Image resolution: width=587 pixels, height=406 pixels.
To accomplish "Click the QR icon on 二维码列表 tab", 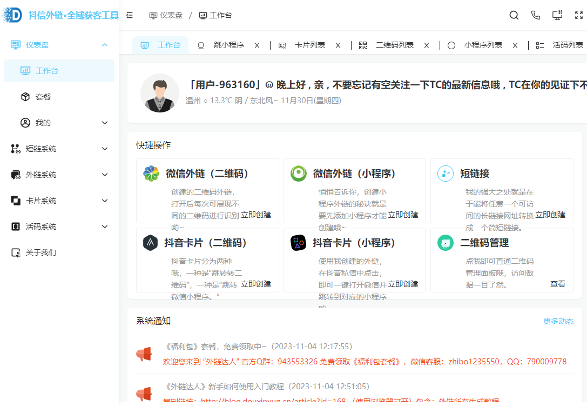I will [x=363, y=45].
